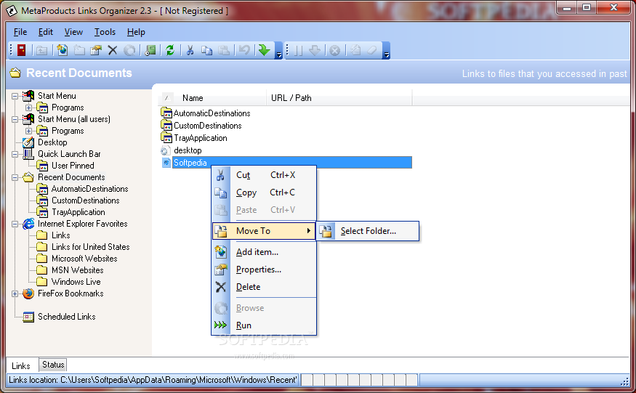Click the gray eraser toolbar icon
636x393 pixels.
click(372, 50)
